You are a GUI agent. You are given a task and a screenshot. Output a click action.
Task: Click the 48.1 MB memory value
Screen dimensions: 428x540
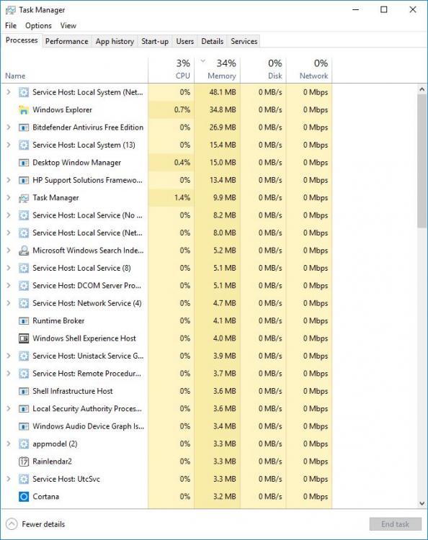222,92
